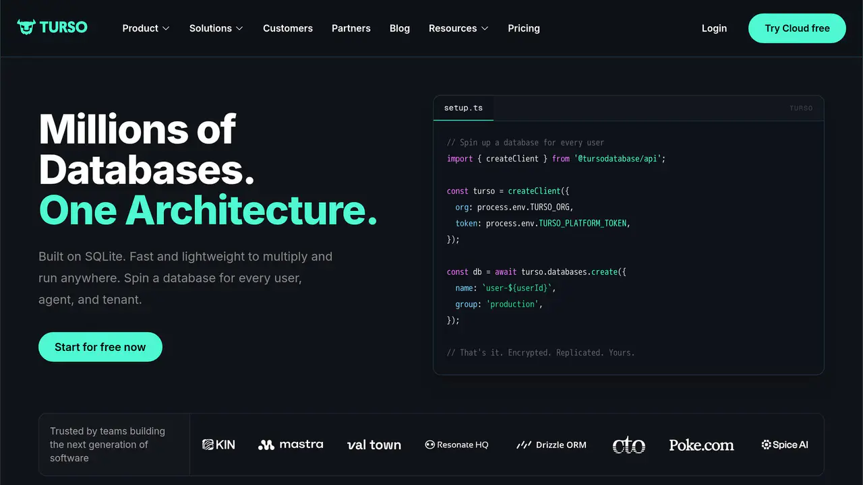
Task: Click the 'Spin up a database' comment
Action: click(x=526, y=143)
